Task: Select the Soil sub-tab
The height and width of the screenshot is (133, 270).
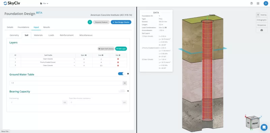Action: [x=26, y=35]
